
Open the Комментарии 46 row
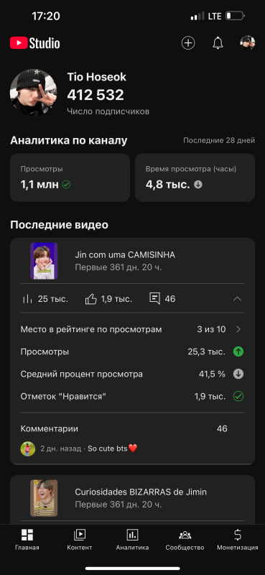coord(132,428)
